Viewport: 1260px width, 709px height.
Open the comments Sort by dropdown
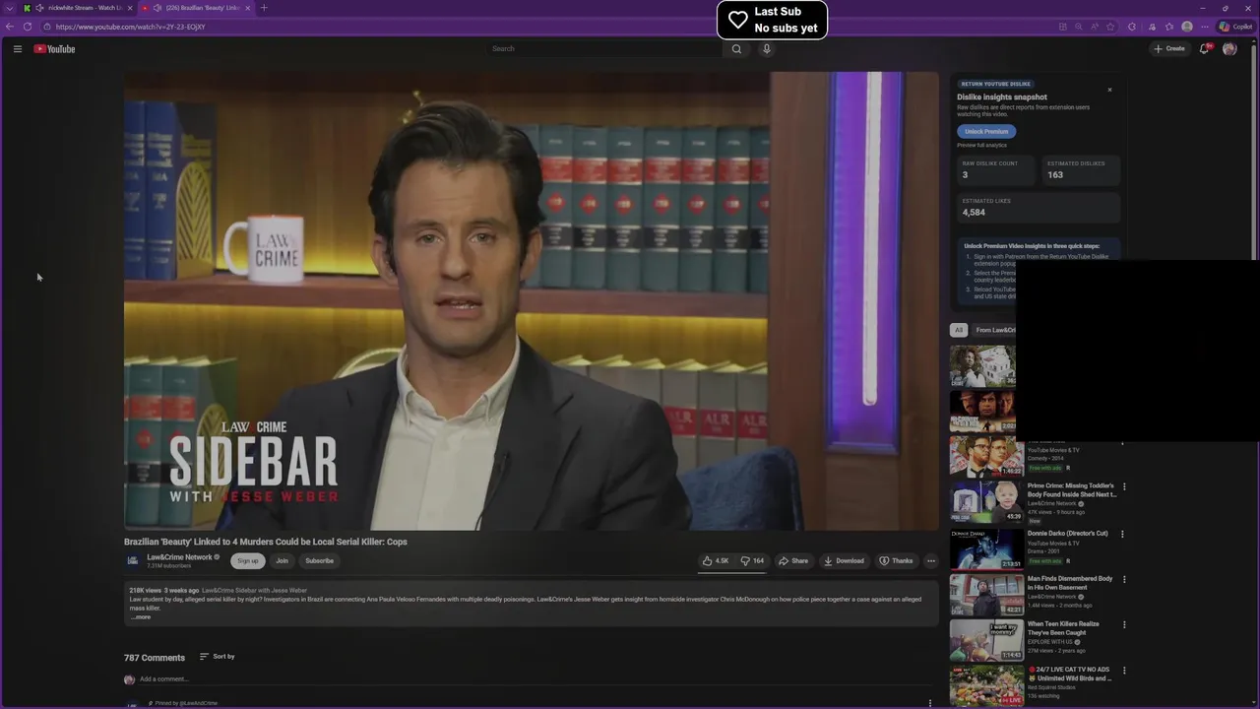[218, 657]
